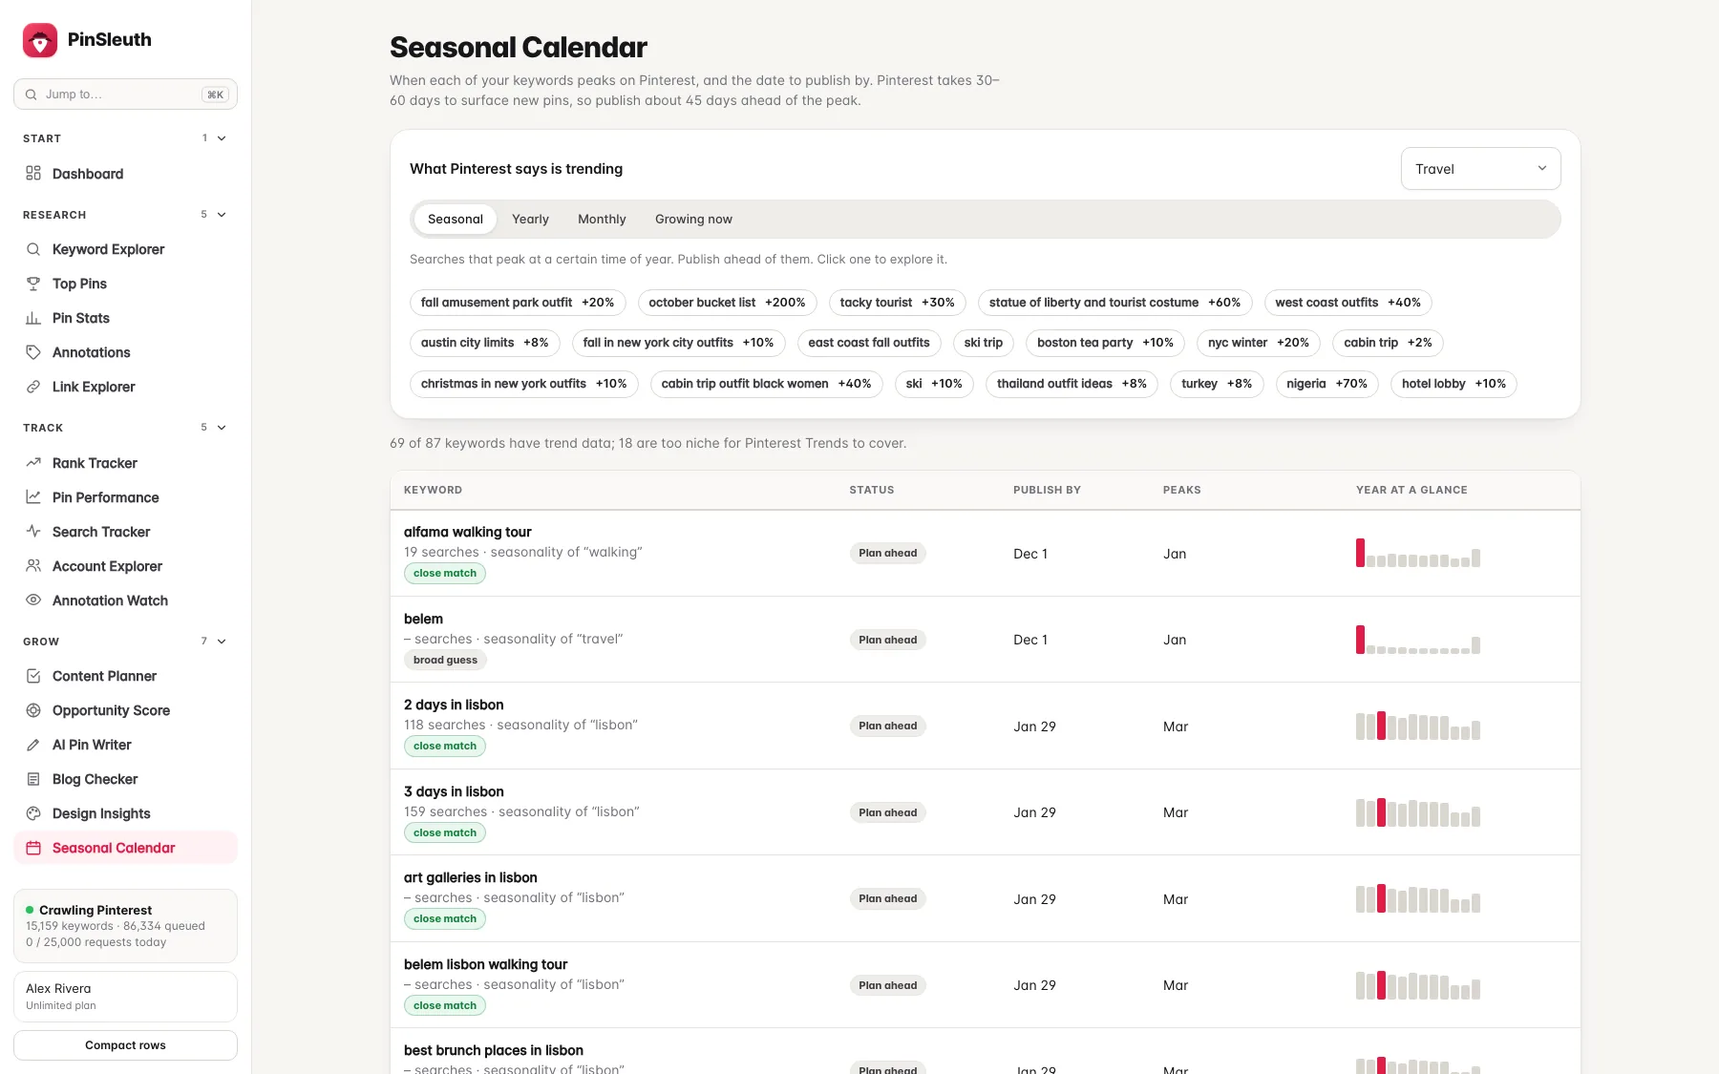1719x1074 pixels.
Task: Click the Design Insights palette icon
Action: tap(33, 813)
